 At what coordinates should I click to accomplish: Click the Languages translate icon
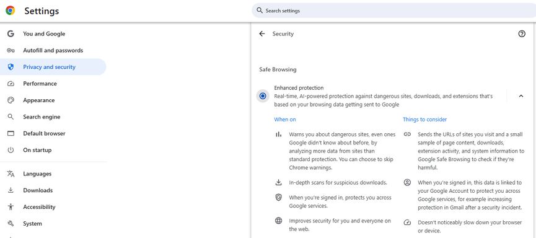(11, 174)
